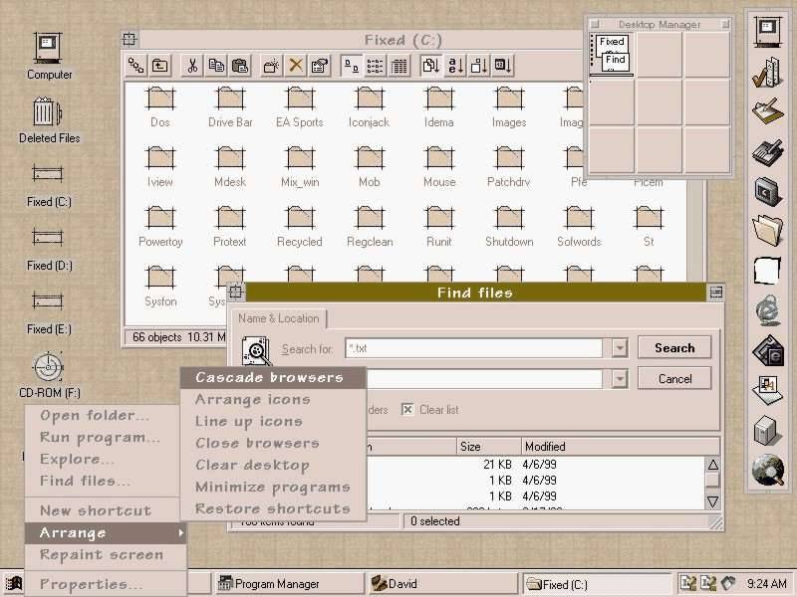The height and width of the screenshot is (597, 797).
Task: Open the Iconjack folder
Action: pyautogui.click(x=369, y=106)
